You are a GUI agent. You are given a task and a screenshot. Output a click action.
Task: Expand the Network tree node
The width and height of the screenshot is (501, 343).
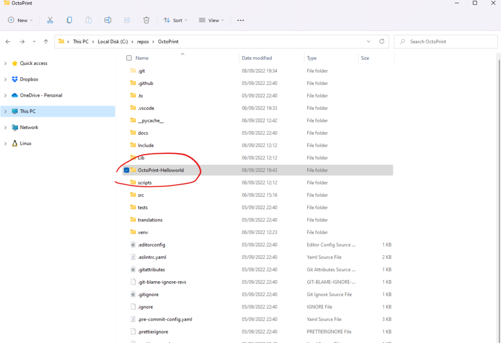click(5, 128)
